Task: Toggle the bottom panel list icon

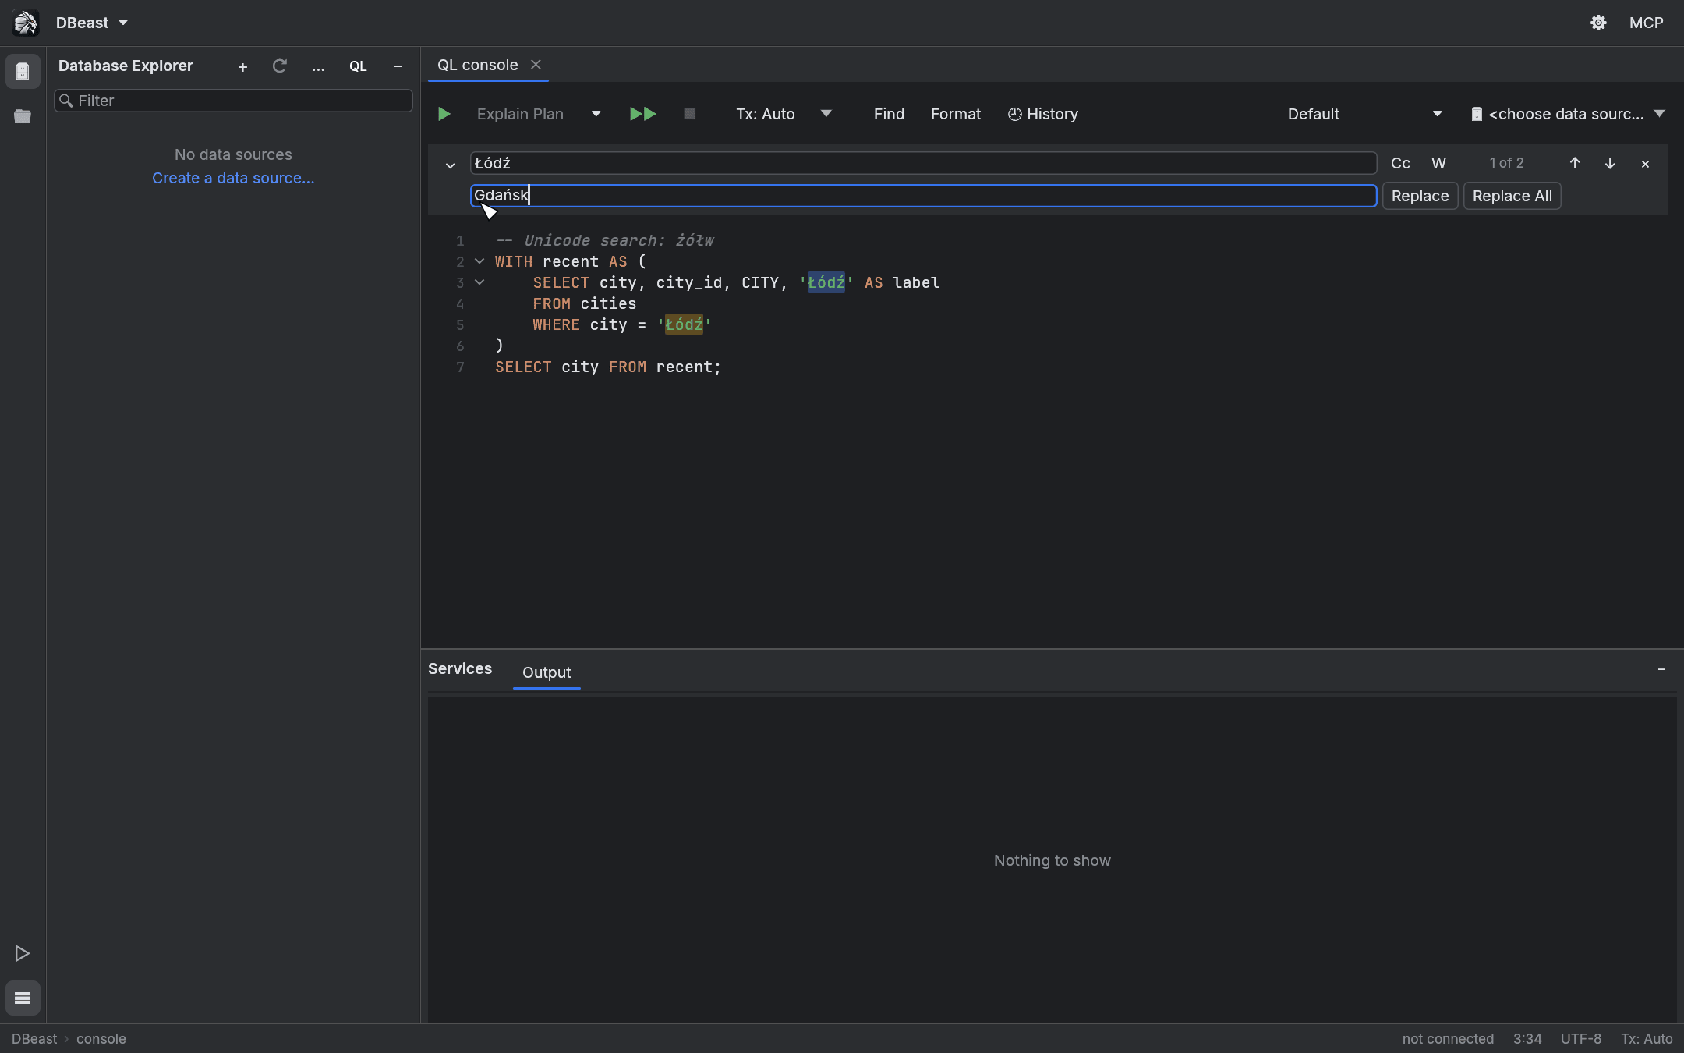Action: pos(23,998)
